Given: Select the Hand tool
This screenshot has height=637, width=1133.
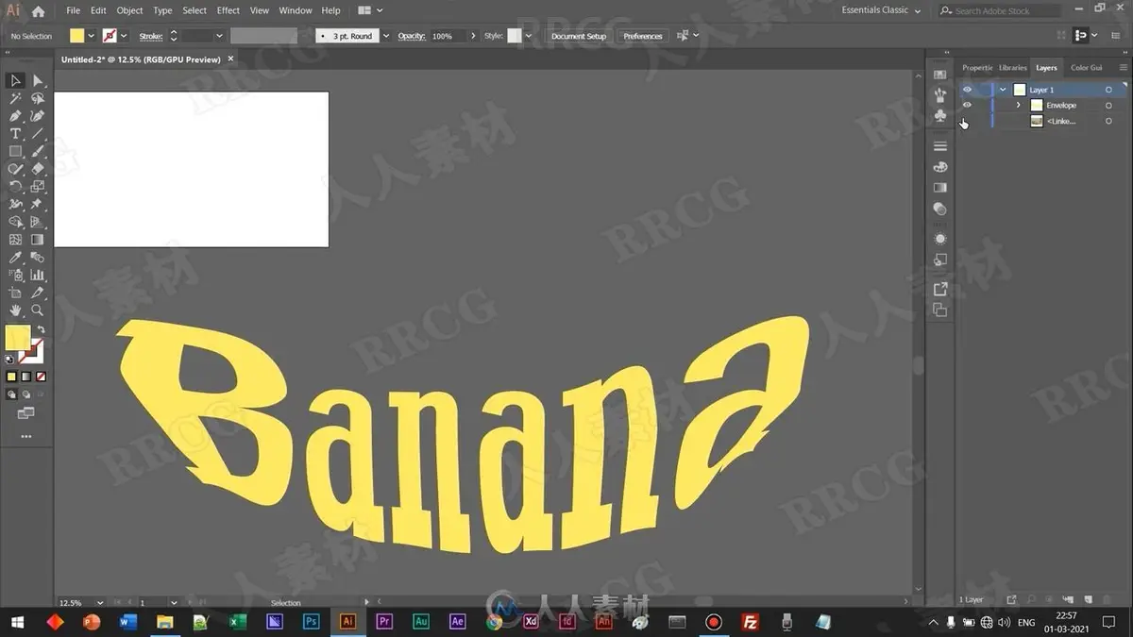Looking at the screenshot, I should click(x=16, y=310).
